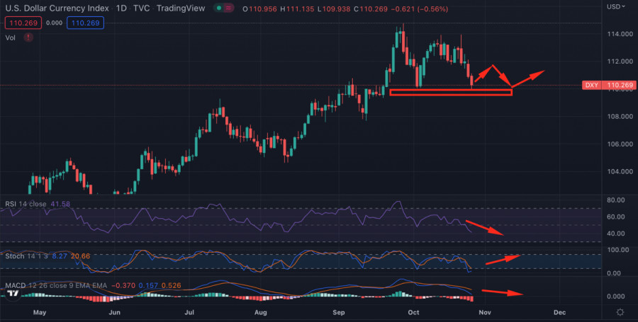Click the DXY 110.269 price label
The image size is (638, 322).
click(608, 85)
